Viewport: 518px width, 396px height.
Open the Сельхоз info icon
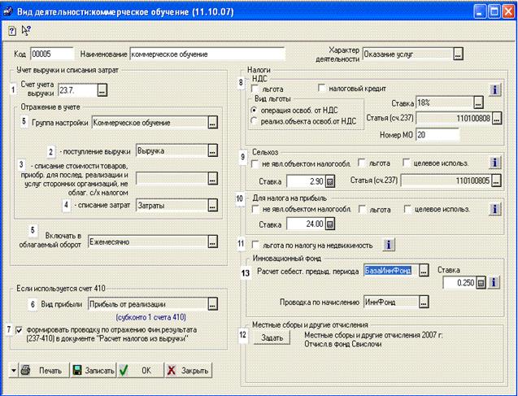pos(494,163)
